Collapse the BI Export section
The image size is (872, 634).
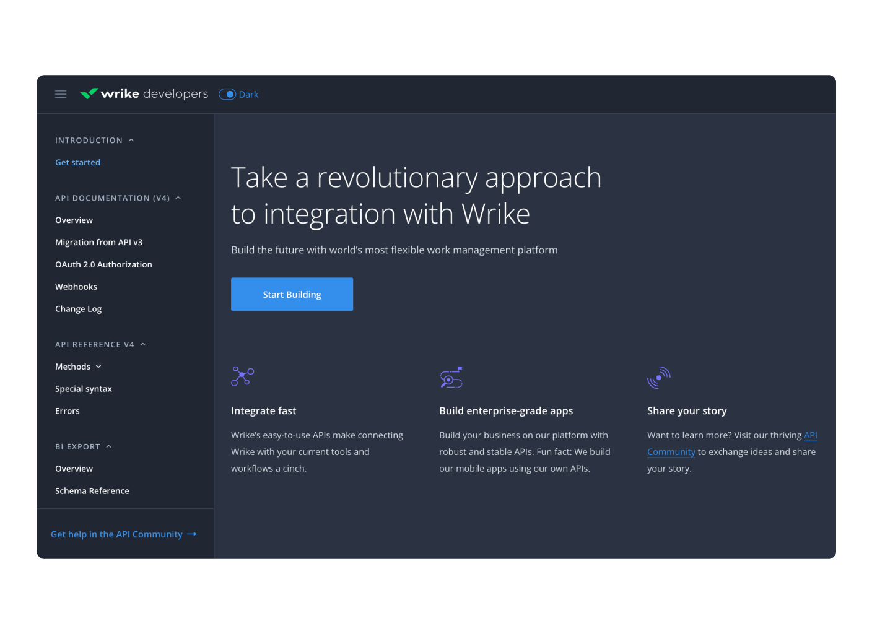pyautogui.click(x=109, y=446)
